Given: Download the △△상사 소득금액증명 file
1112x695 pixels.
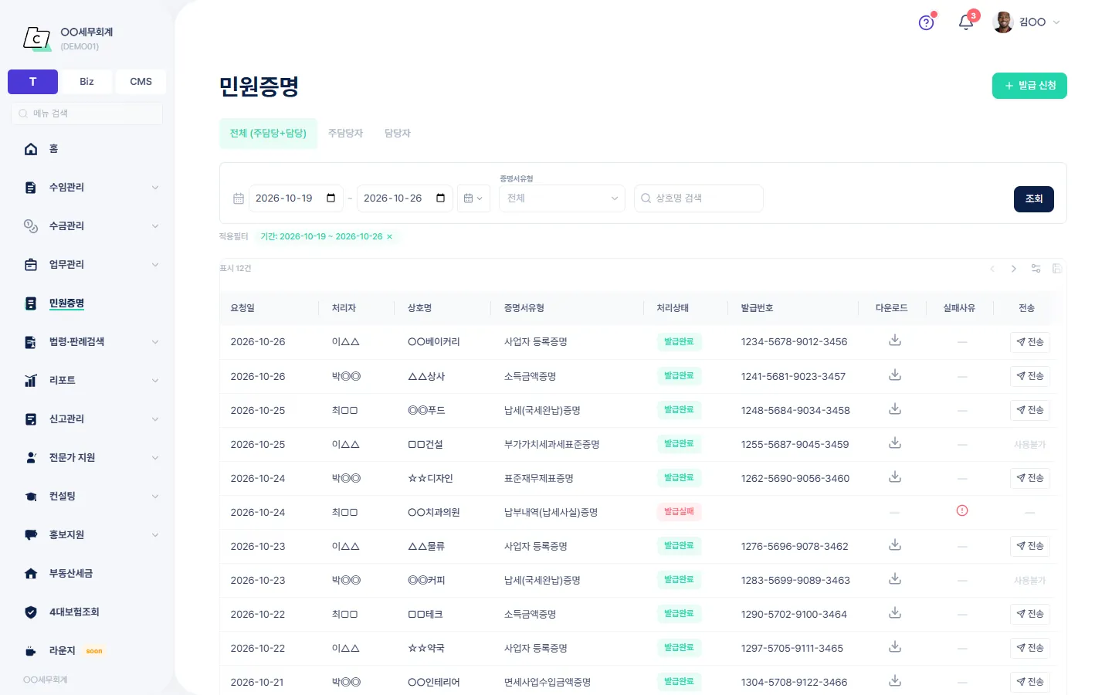Looking at the screenshot, I should [x=895, y=375].
